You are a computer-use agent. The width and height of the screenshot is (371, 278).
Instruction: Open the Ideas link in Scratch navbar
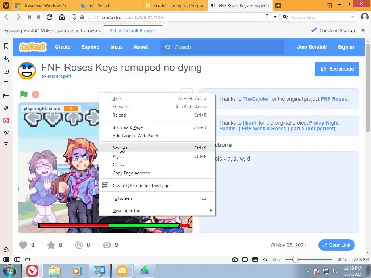point(116,47)
